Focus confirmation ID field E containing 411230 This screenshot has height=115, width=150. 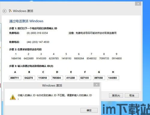click(x=71, y=78)
